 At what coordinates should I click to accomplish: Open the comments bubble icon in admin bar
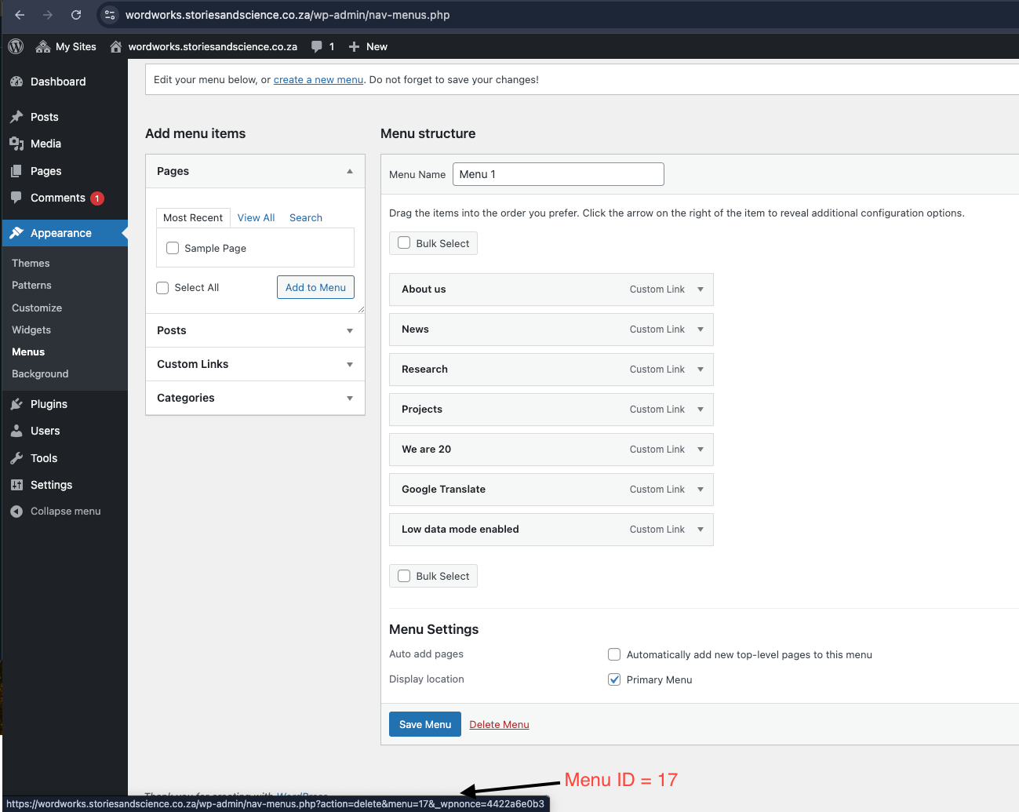[317, 46]
